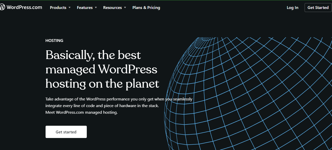Screen dimensions: 332x150
Task: Click the WordPress.com logo icon
Action: 2,7
